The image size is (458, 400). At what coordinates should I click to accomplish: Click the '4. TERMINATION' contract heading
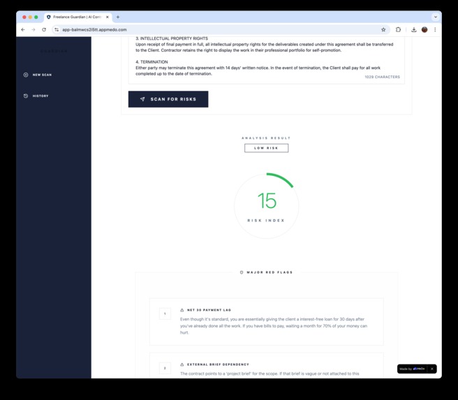(x=152, y=62)
